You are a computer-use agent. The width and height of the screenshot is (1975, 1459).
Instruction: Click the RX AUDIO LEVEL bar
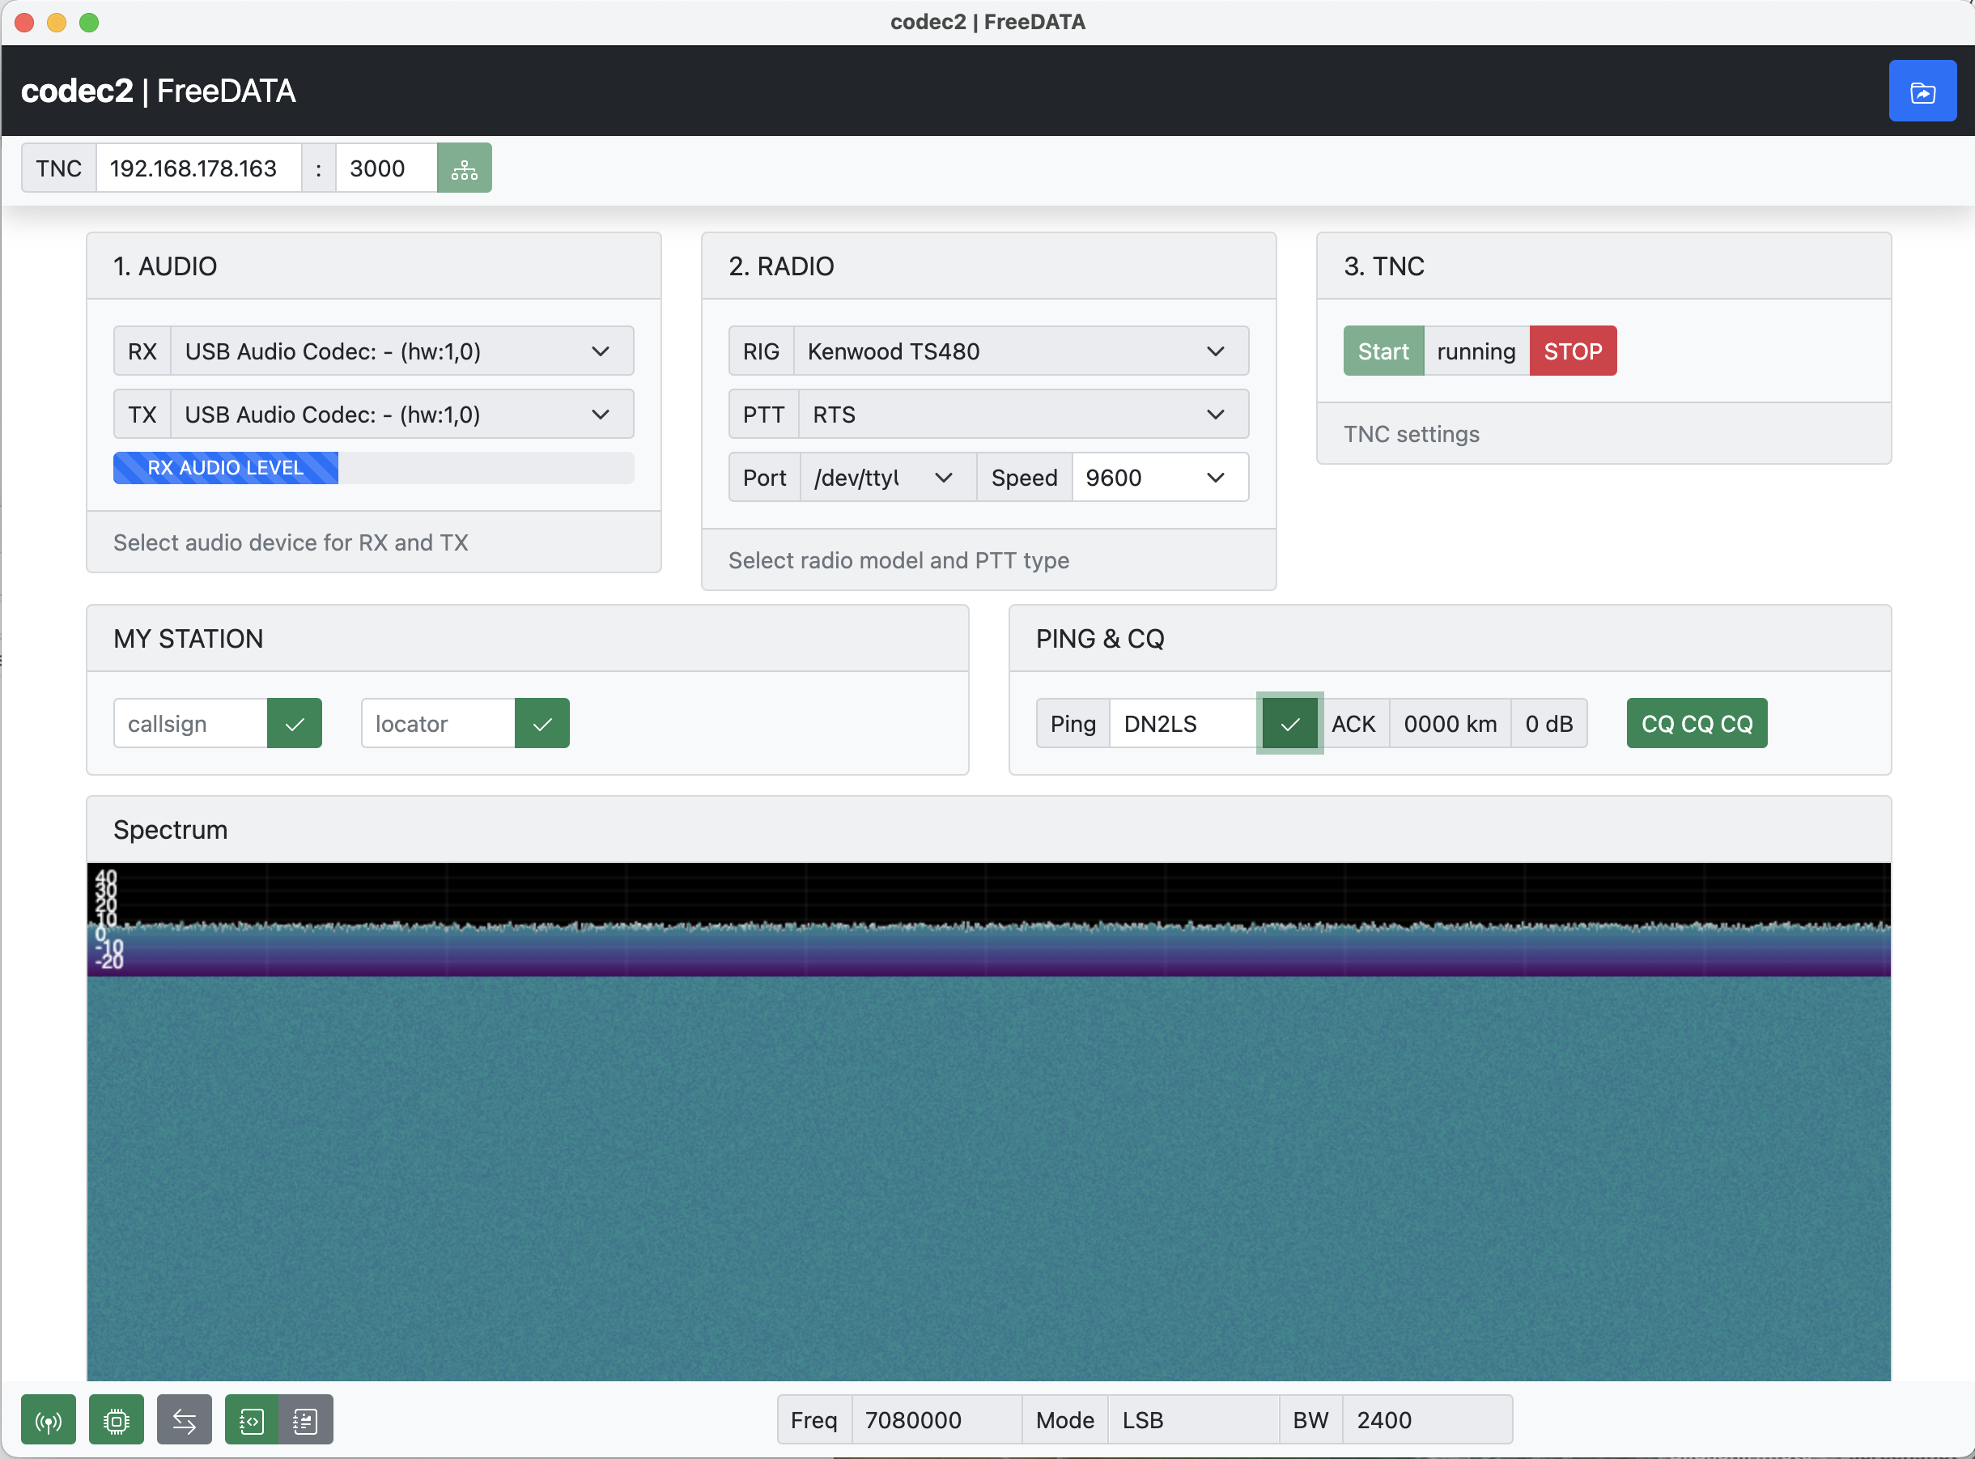point(373,467)
